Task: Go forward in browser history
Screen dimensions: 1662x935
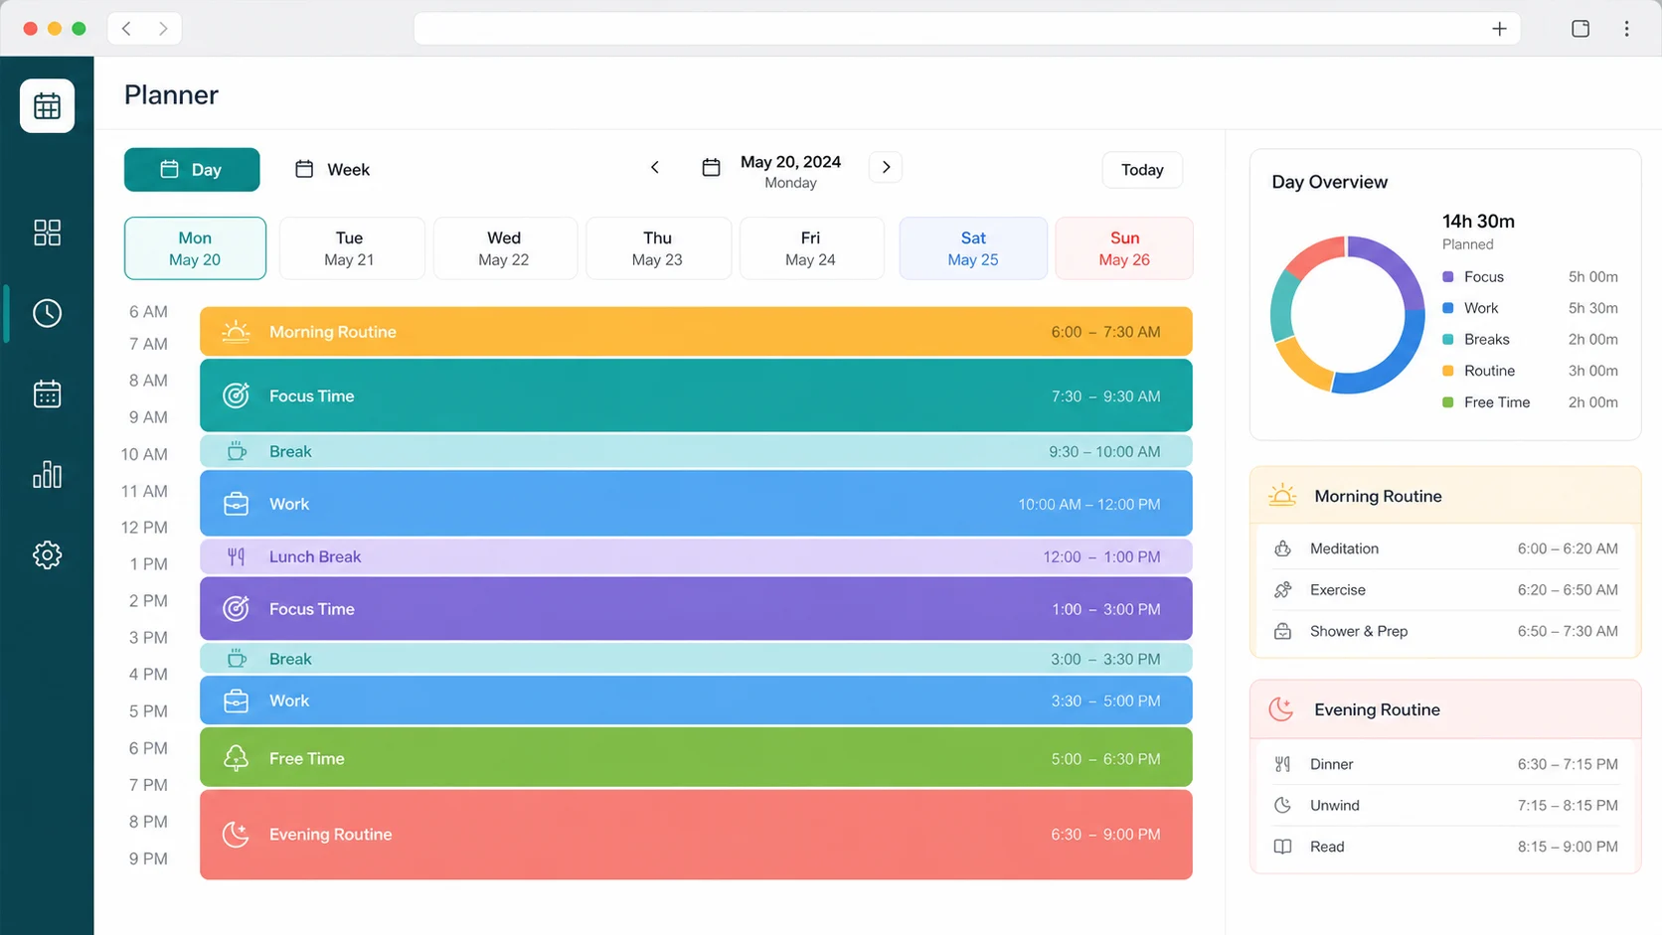Action: tap(163, 29)
